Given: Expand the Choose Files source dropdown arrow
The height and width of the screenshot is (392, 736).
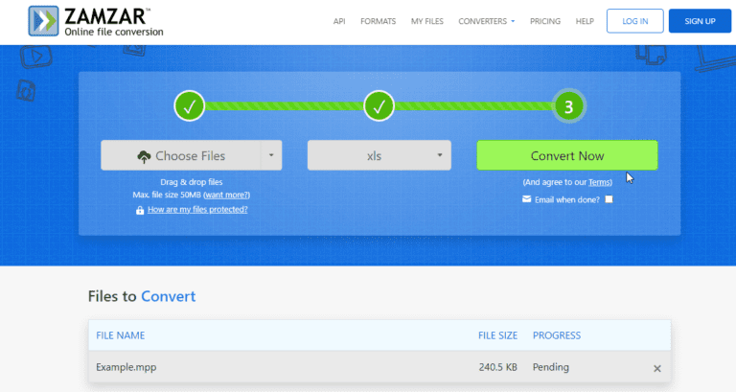Looking at the screenshot, I should [x=271, y=155].
